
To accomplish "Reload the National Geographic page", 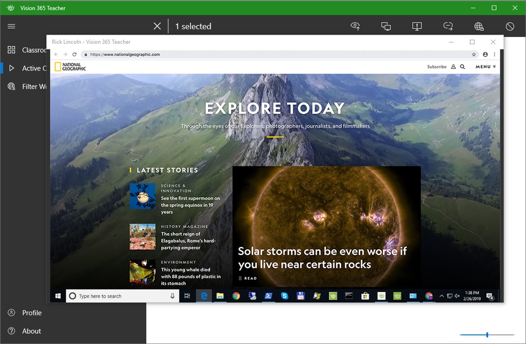I will [75, 54].
